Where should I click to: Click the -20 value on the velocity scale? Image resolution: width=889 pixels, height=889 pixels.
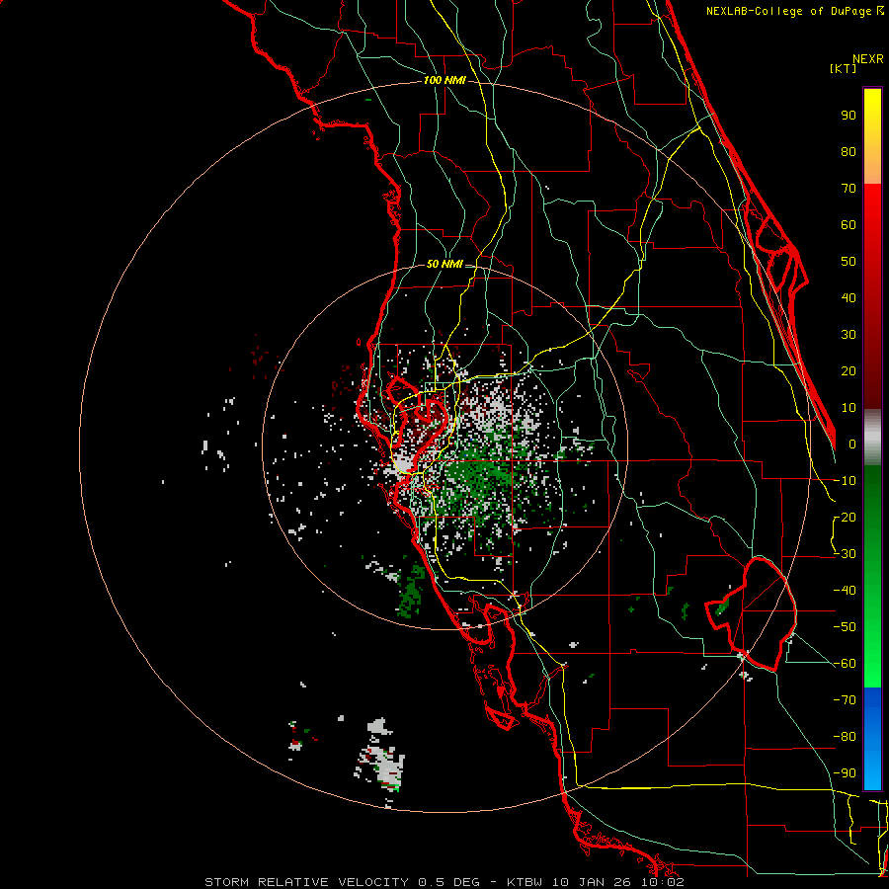[845, 518]
